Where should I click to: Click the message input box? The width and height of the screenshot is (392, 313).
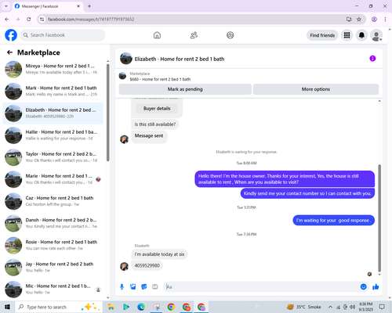tap(261, 287)
